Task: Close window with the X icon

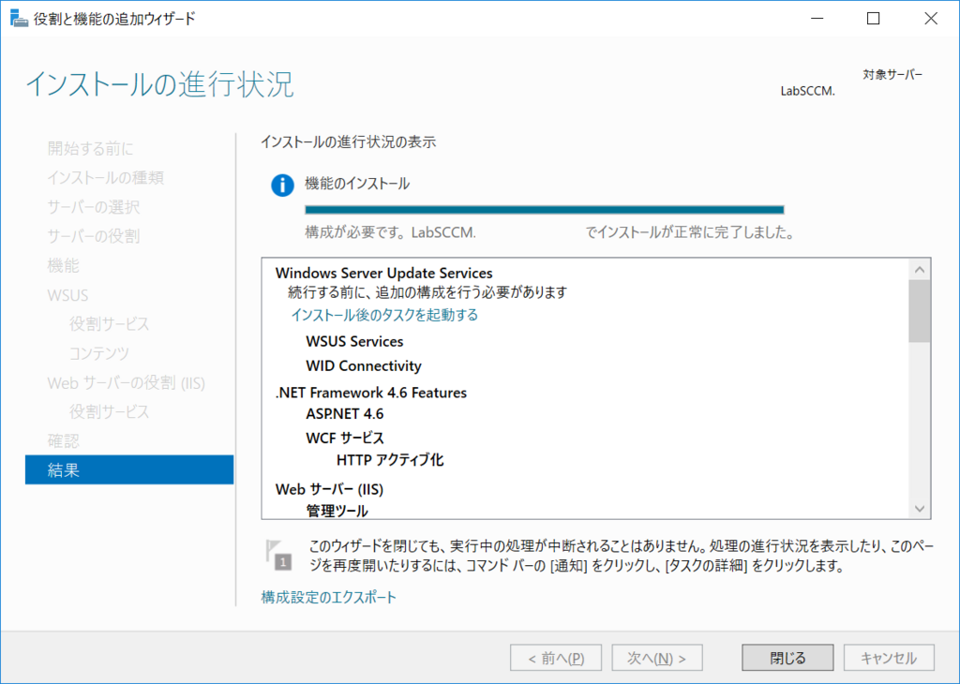Action: click(931, 19)
